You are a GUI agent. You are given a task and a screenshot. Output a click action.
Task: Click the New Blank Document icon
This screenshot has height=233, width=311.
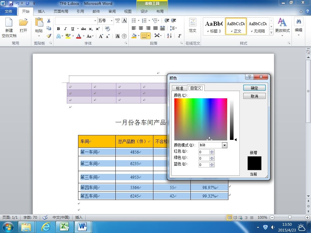pyautogui.click(x=9, y=22)
